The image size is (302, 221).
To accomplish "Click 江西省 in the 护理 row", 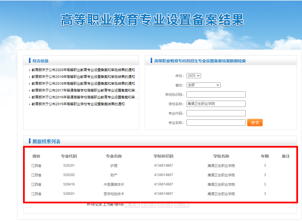I will coord(36,166).
